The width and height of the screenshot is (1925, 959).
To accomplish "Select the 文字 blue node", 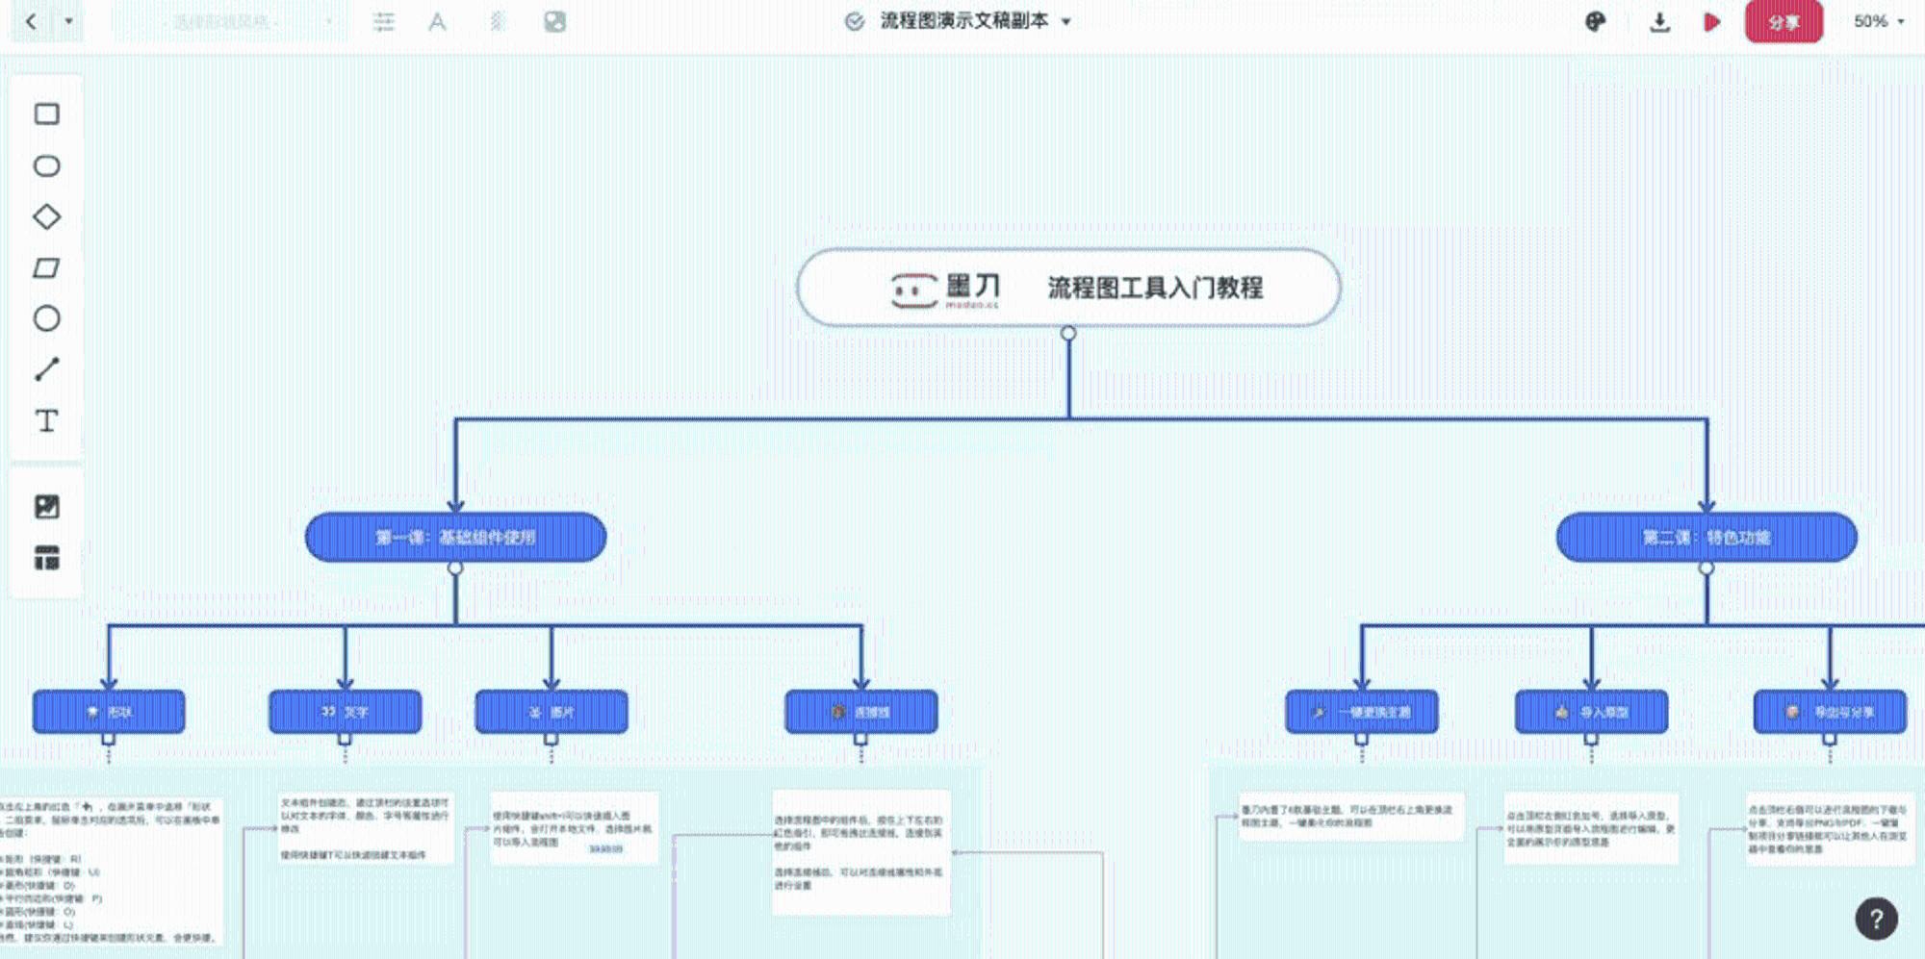I will click(x=345, y=712).
